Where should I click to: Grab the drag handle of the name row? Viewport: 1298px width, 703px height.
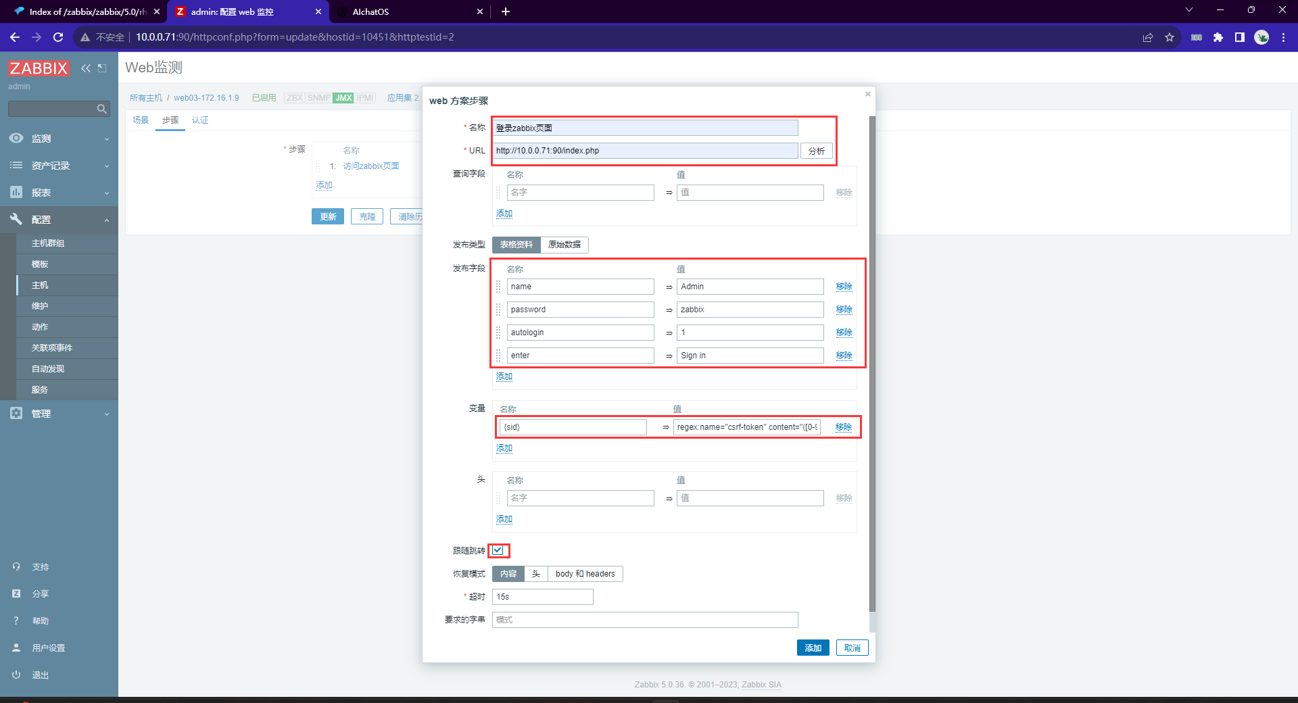498,287
